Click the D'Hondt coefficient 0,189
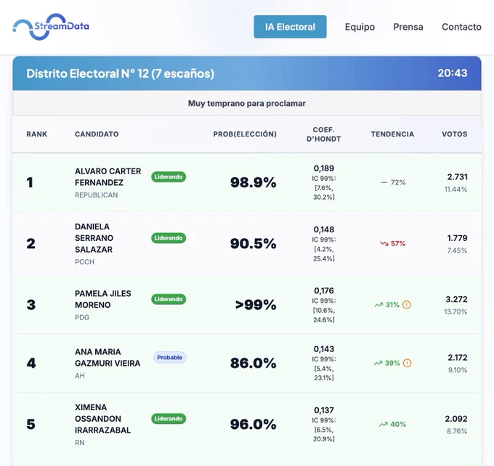494x466 pixels. pyautogui.click(x=323, y=168)
